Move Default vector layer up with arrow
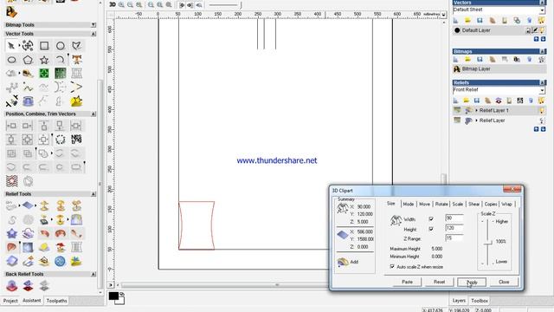 coord(537,39)
